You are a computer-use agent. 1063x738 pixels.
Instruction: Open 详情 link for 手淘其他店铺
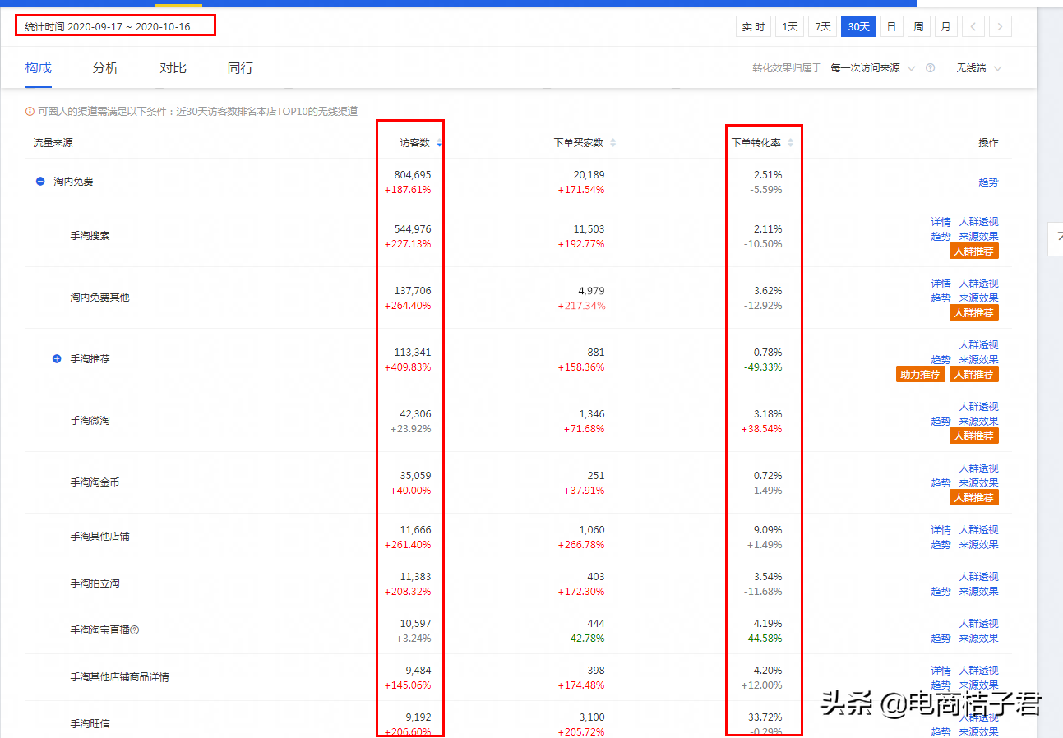point(941,530)
